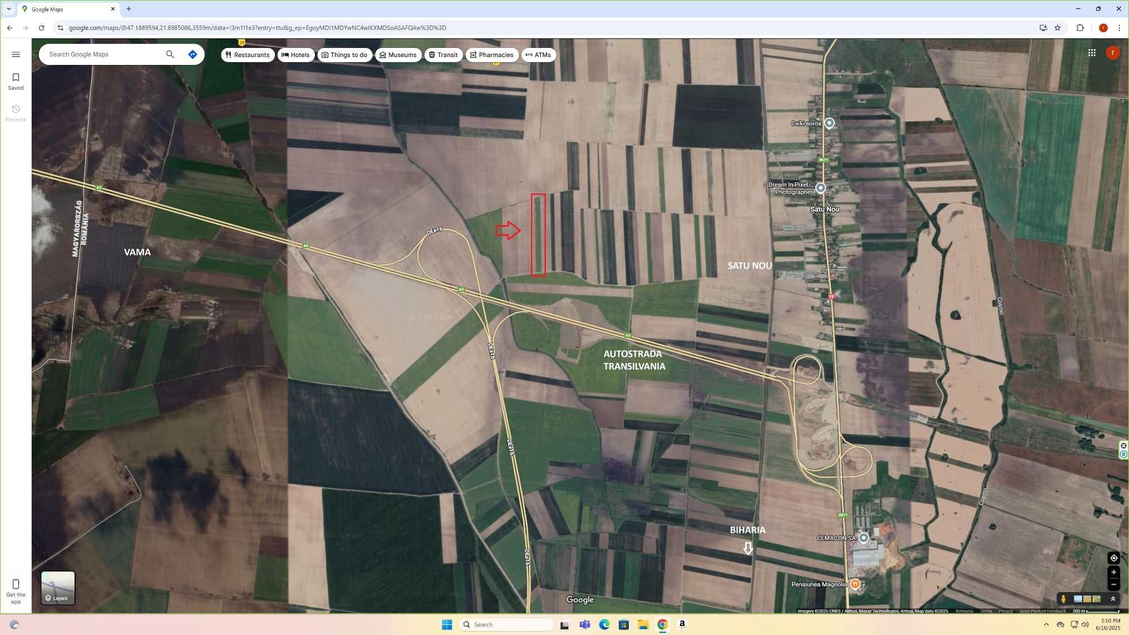The image size is (1129, 635).
Task: Open the Google Maps hamburger menu
Action: pyautogui.click(x=16, y=55)
